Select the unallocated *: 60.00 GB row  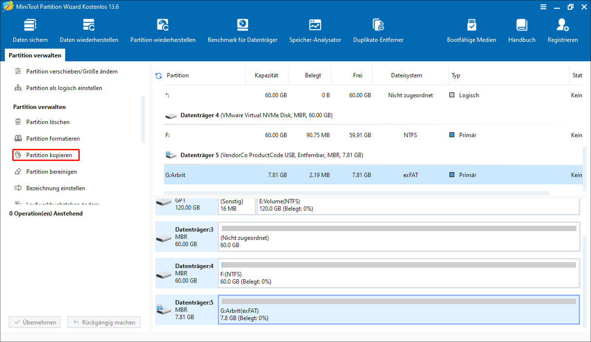coord(373,95)
